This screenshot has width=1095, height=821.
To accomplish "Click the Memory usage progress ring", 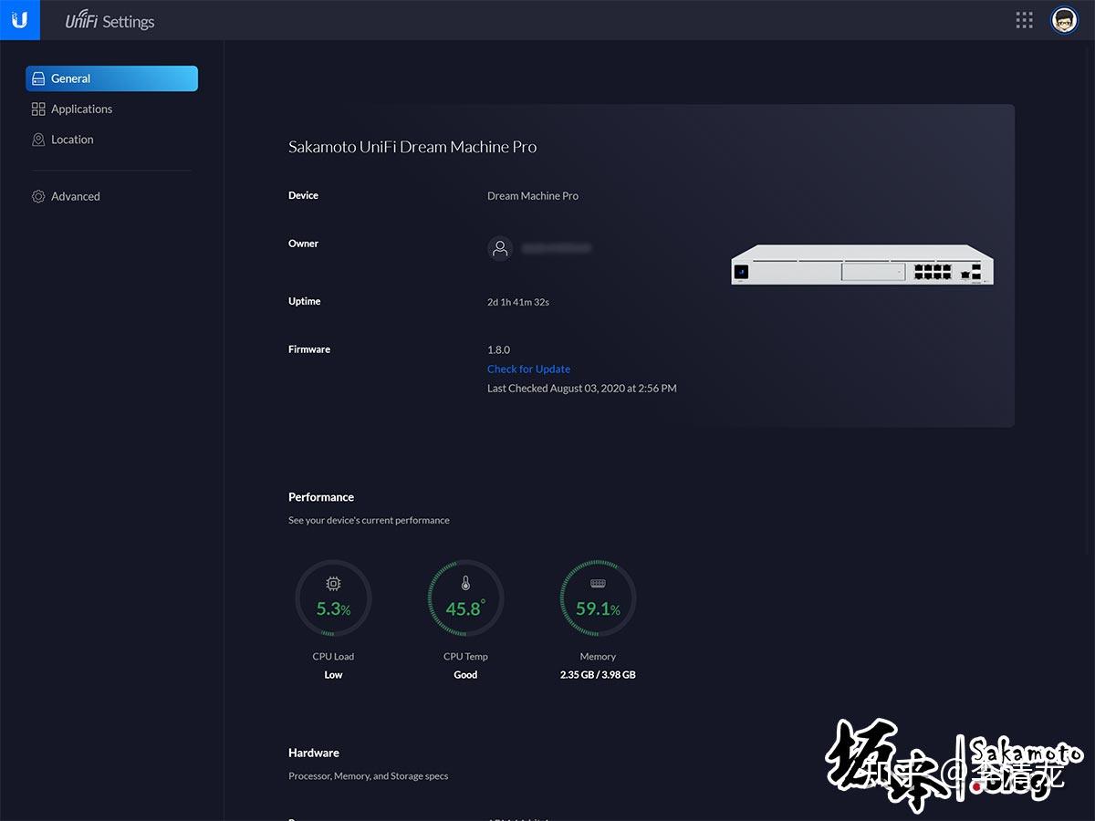I will tap(598, 598).
